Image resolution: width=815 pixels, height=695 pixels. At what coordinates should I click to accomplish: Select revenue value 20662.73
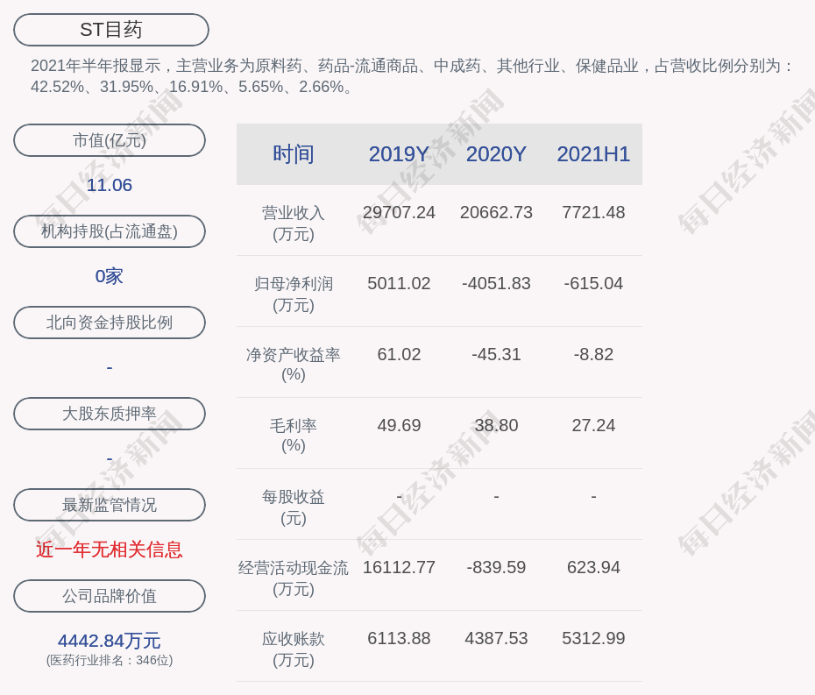[x=496, y=213]
